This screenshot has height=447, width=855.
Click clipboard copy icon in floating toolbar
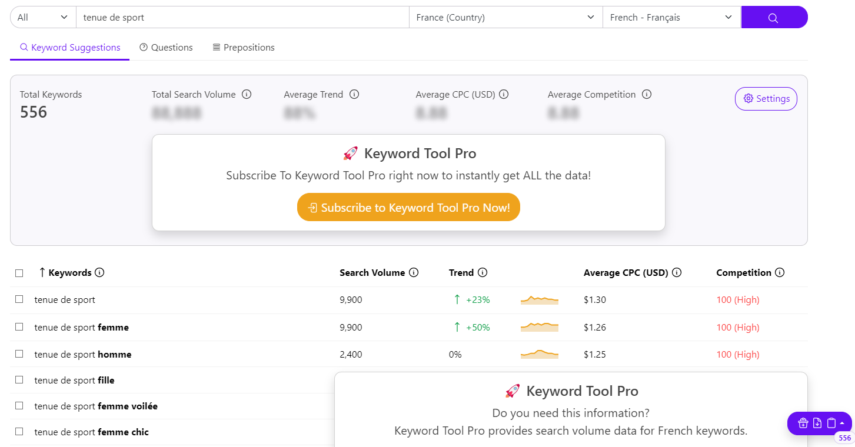tap(831, 423)
